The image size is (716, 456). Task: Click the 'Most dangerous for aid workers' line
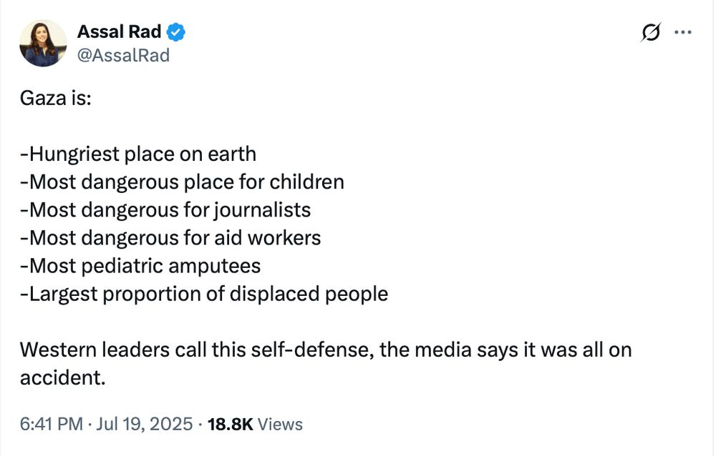click(x=170, y=238)
